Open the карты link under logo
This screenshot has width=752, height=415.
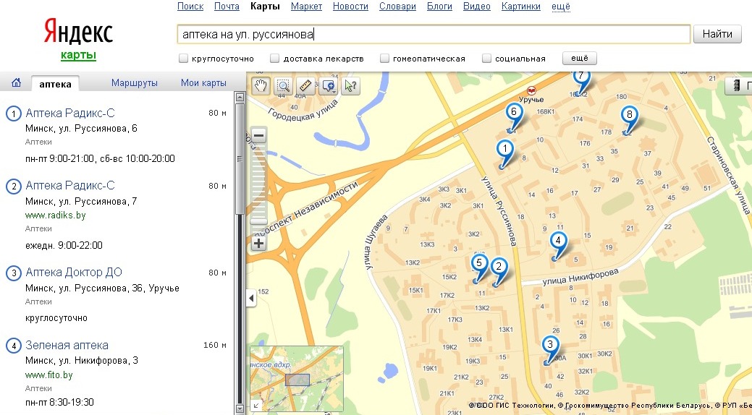point(78,55)
